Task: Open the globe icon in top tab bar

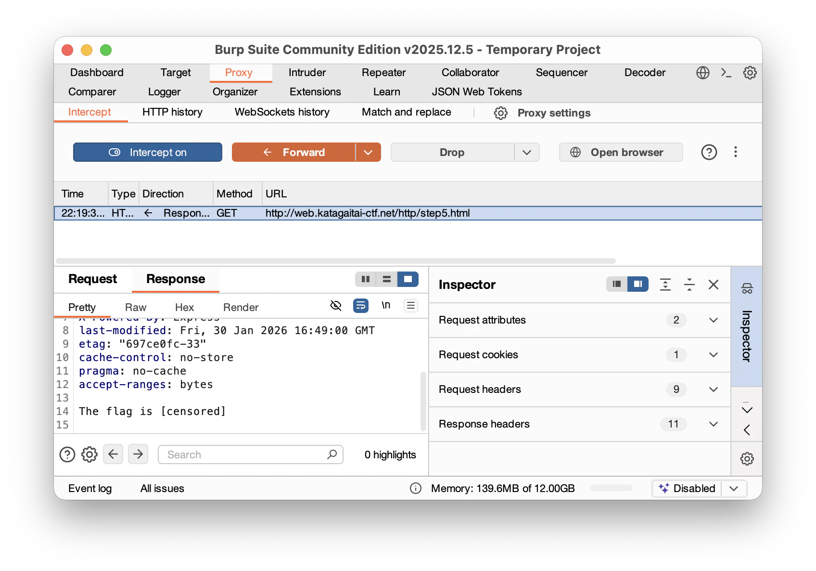Action: 702,73
